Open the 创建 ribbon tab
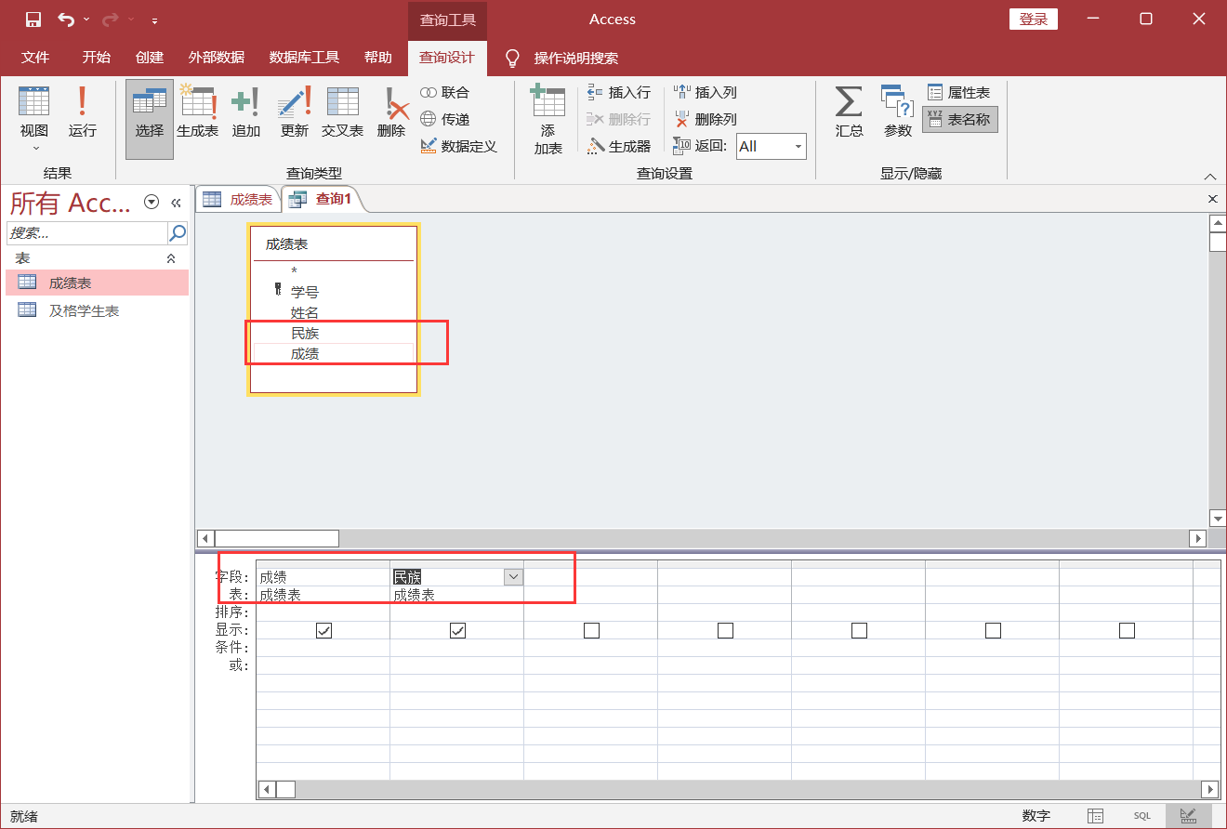Screen dimensions: 1227x829 149,58
